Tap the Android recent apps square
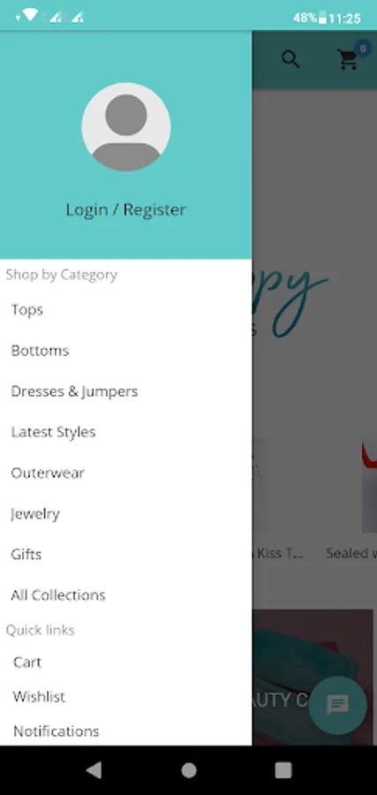The height and width of the screenshot is (795, 377). click(x=283, y=770)
